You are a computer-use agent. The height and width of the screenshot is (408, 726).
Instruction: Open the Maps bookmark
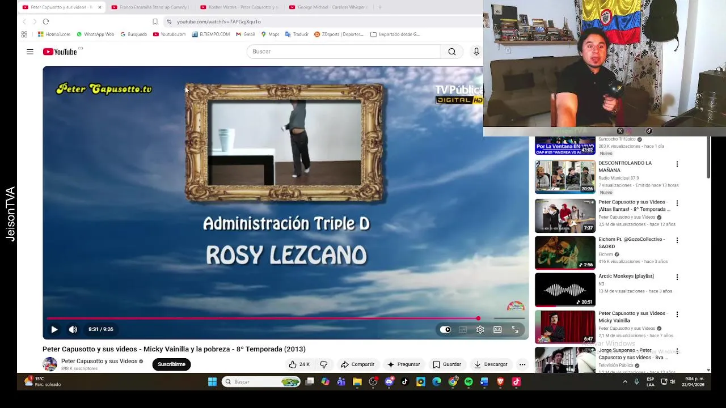pyautogui.click(x=270, y=34)
